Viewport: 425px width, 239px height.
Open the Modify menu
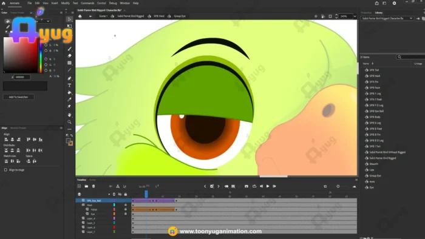click(66, 3)
